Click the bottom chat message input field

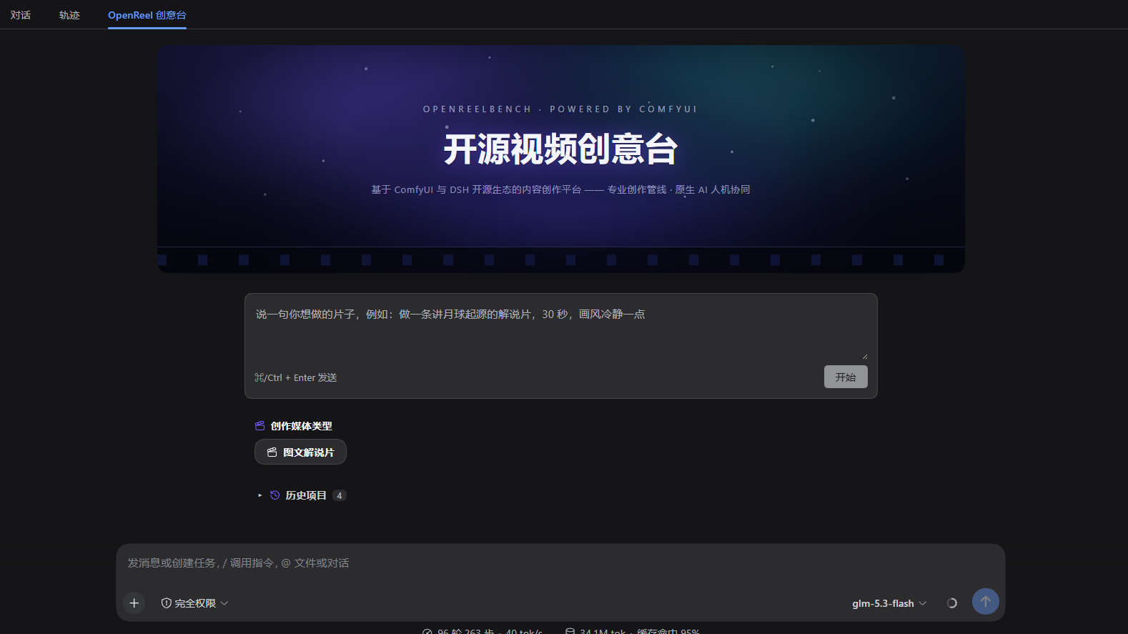pyautogui.click(x=560, y=563)
